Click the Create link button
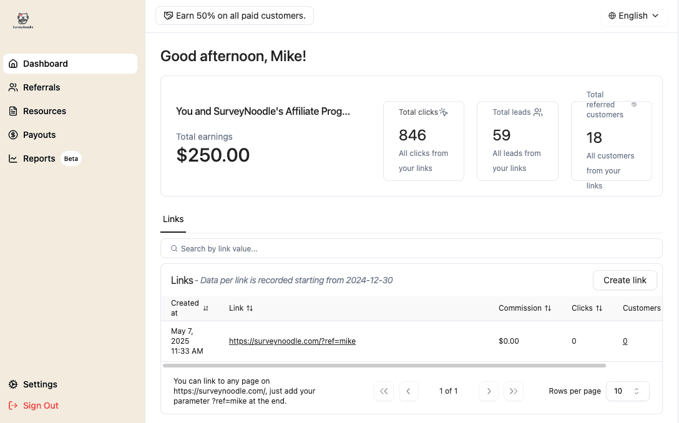This screenshot has height=423, width=679. point(625,280)
